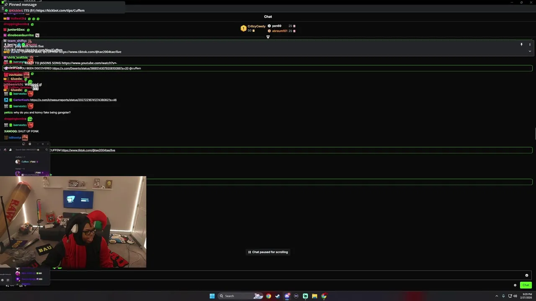Click abraum101 in gift leaderboard
The height and width of the screenshot is (301, 536).
point(279,31)
